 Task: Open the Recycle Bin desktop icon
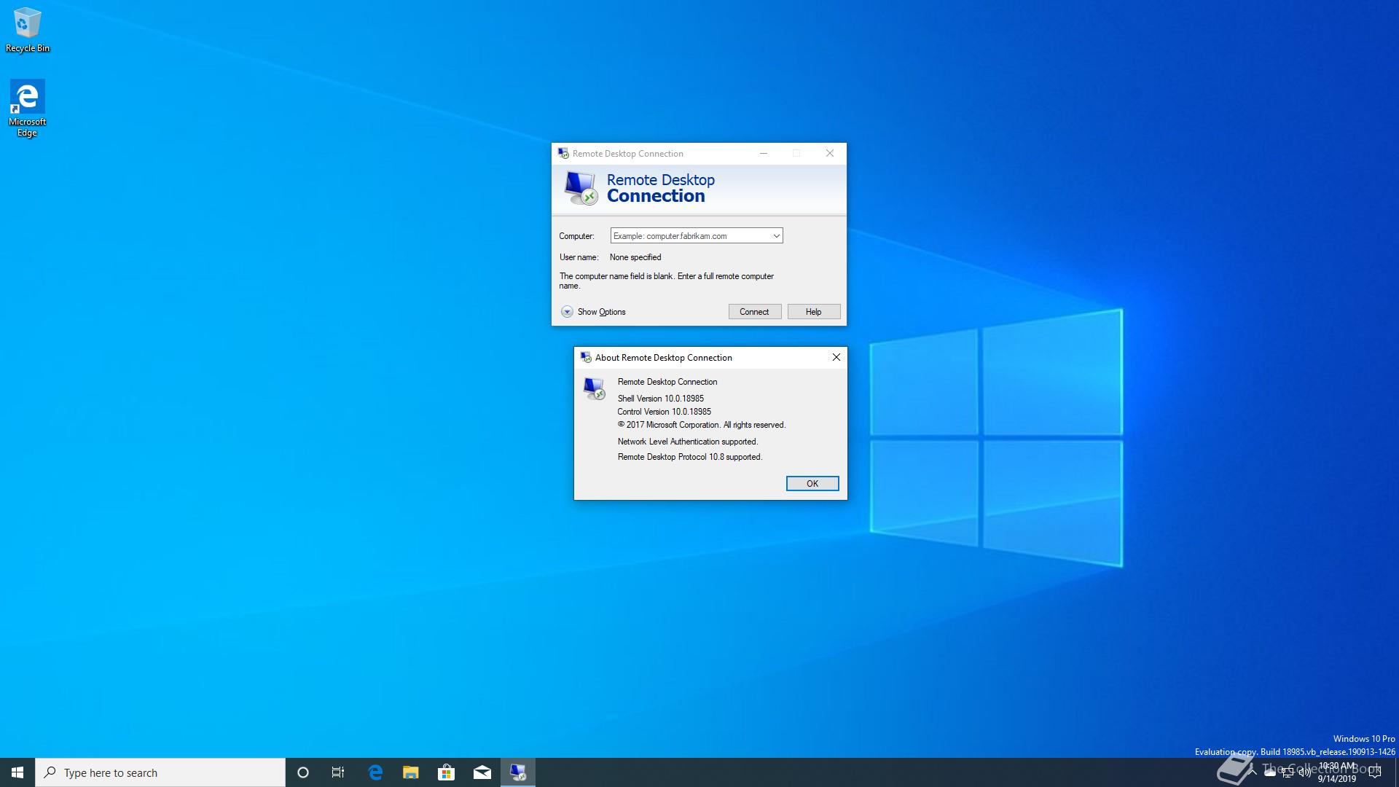click(28, 30)
